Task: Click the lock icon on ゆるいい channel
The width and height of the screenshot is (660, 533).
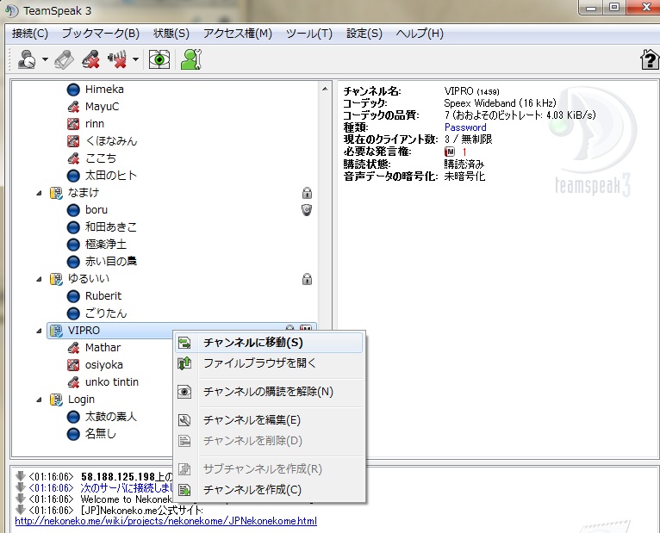Action: pos(307,279)
